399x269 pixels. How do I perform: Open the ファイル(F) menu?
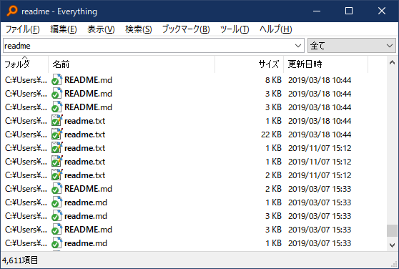click(22, 29)
